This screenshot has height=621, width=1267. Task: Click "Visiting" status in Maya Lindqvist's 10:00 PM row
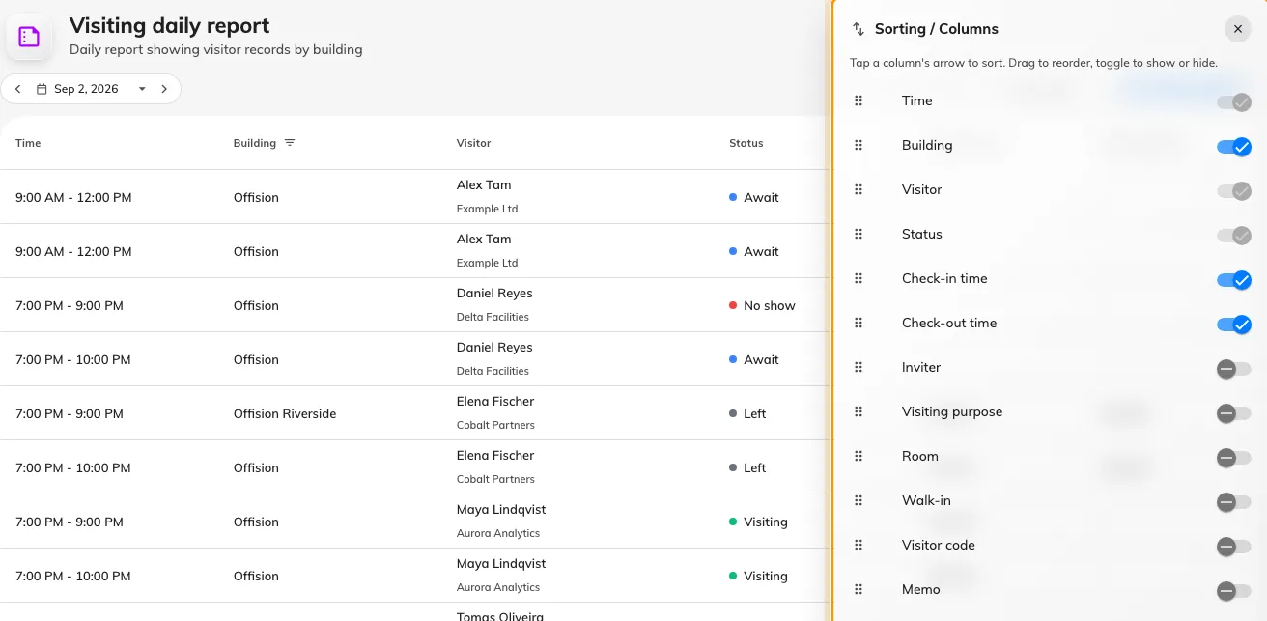pyautogui.click(x=758, y=576)
